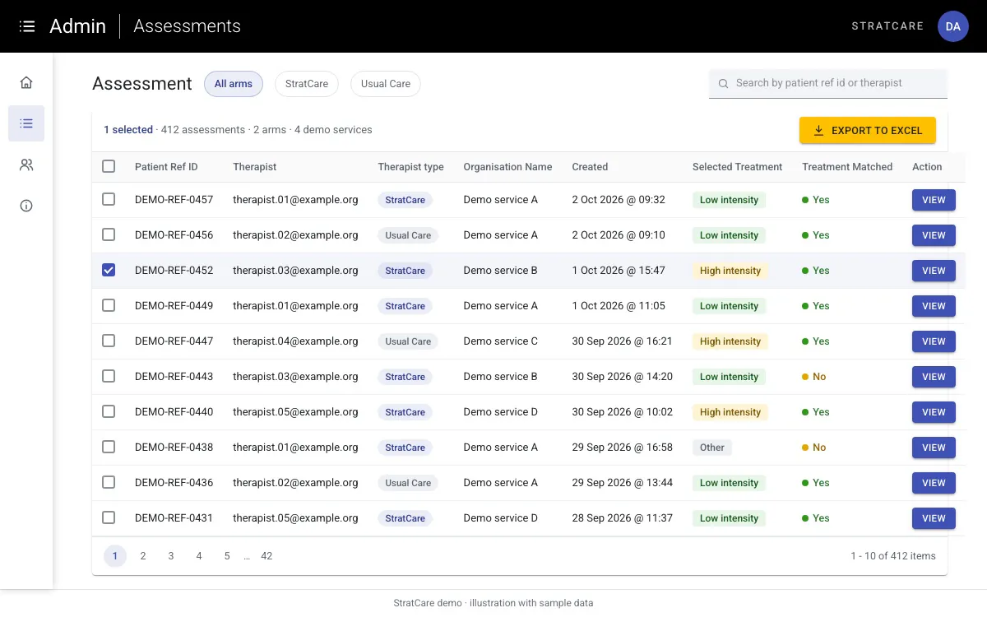Click the Other treatment badge
Screen dimensions: 987x617
(x=712, y=448)
